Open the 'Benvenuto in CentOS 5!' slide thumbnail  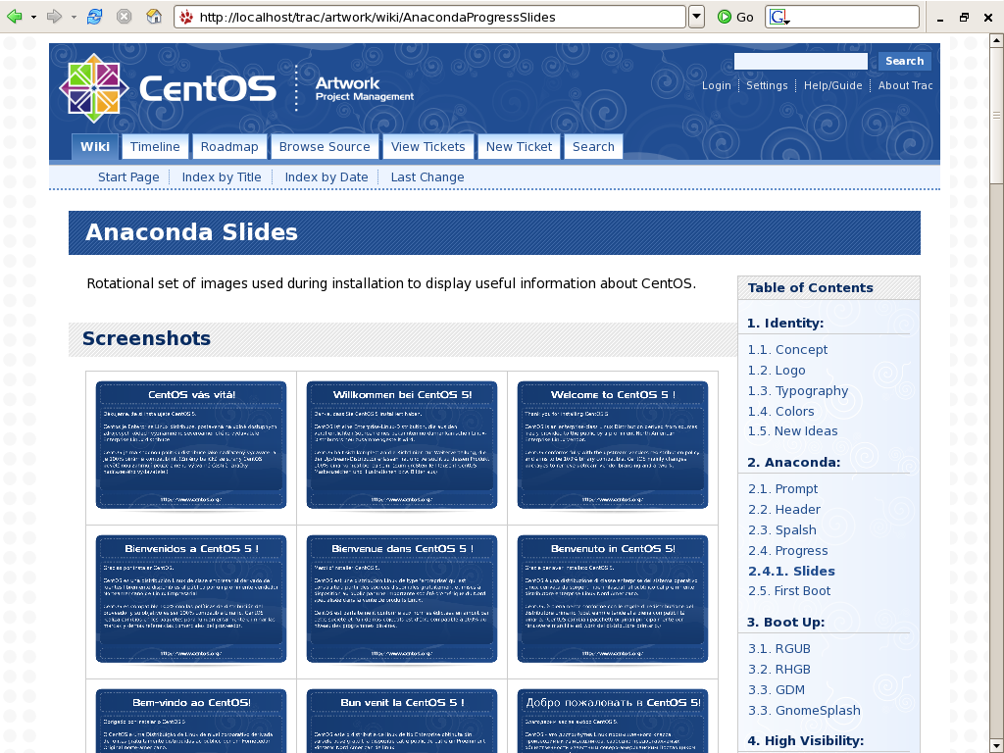click(613, 599)
